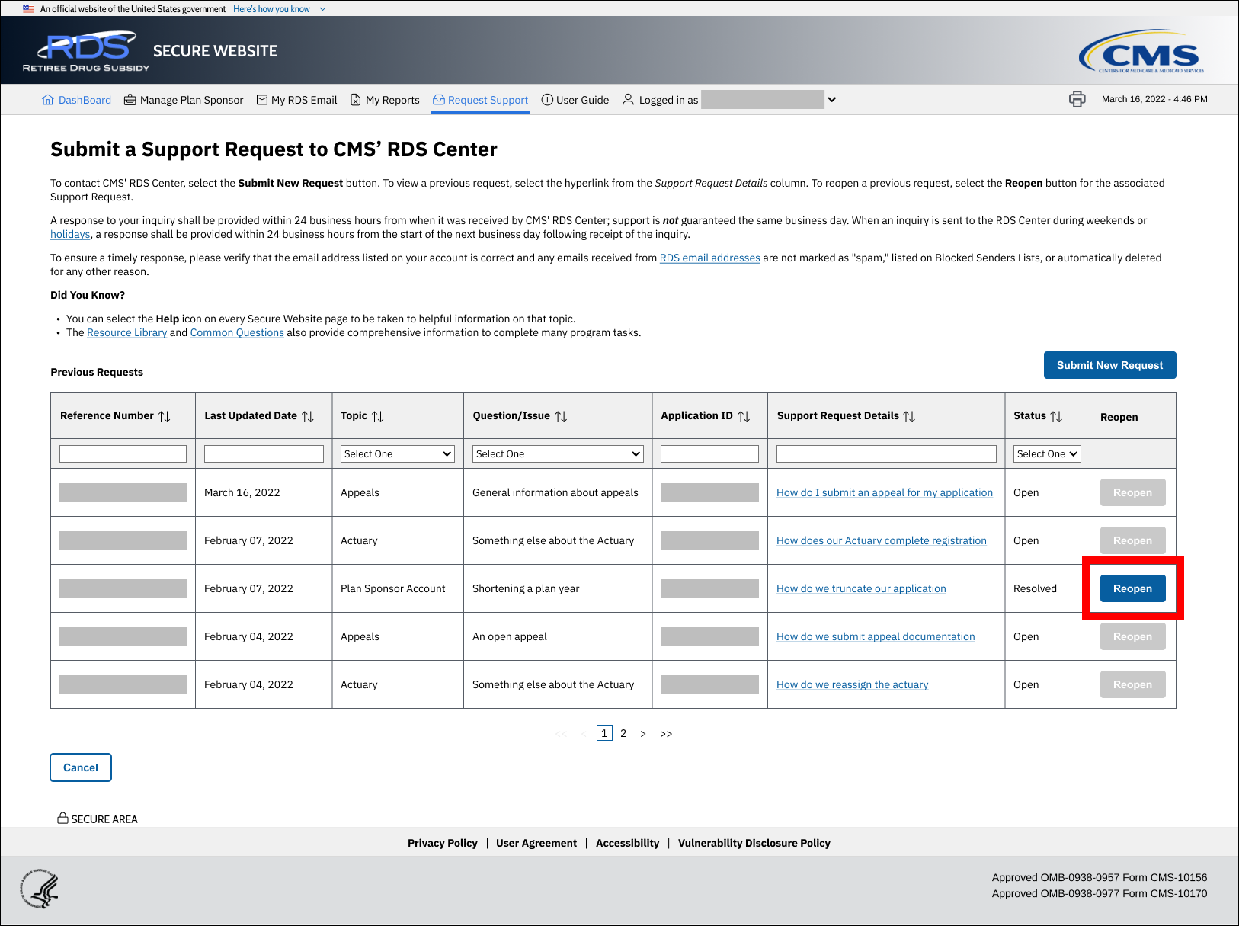Screen dimensions: 1239x926
Task: Open the Status filter dropdown
Action: (1047, 453)
